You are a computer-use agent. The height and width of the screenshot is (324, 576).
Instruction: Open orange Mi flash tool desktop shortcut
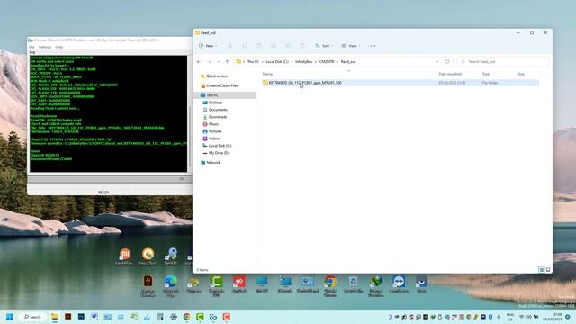click(124, 254)
